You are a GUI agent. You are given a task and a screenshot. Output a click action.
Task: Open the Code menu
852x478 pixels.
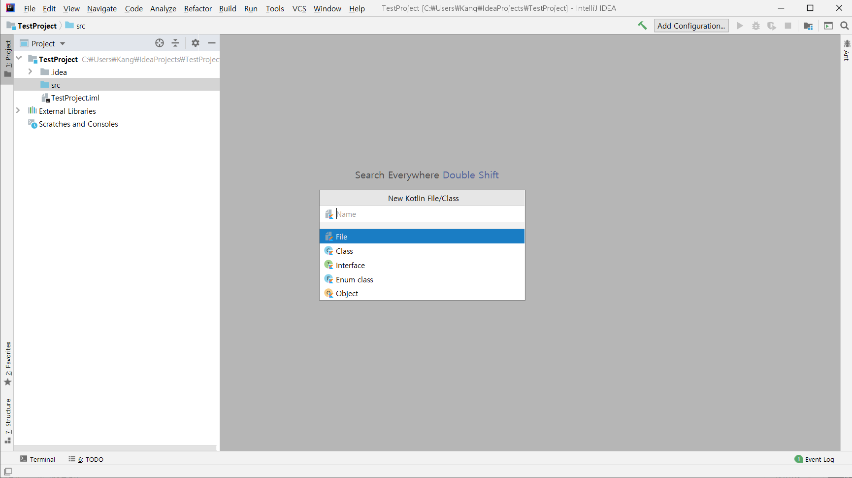coord(134,8)
